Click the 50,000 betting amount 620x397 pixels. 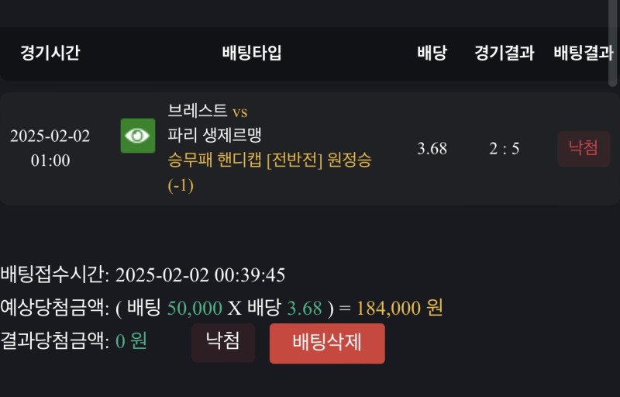point(195,308)
